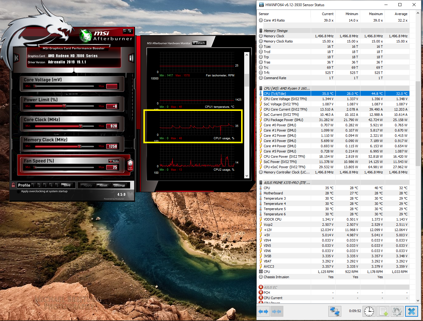The width and height of the screenshot is (423, 321).
Task: Click the Power Limit value field showing +0
Action: (112, 106)
